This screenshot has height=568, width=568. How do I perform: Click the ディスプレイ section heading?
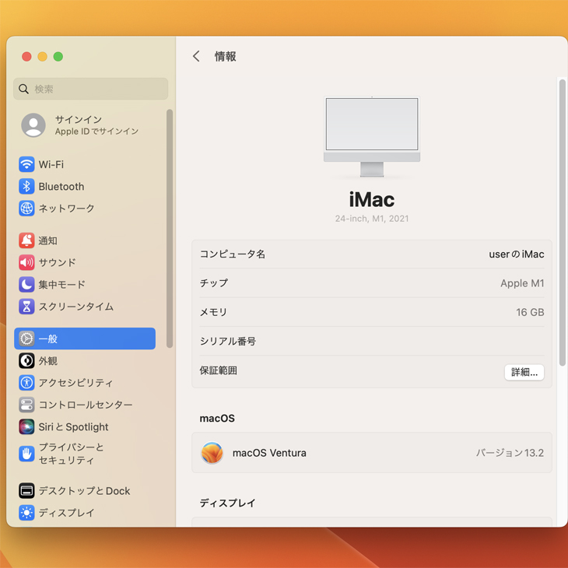[x=227, y=503]
